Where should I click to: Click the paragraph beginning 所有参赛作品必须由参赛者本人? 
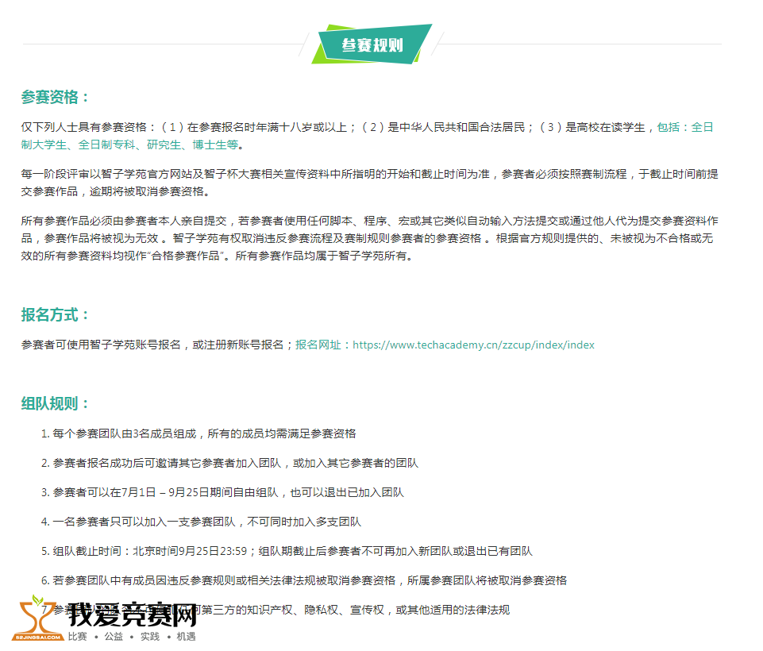370,238
